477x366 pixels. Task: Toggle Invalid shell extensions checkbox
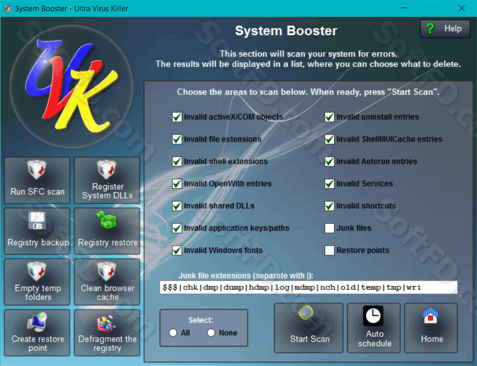[177, 161]
